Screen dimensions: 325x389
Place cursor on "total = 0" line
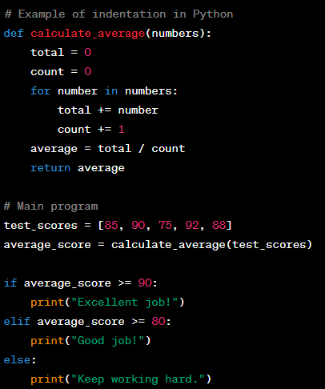[x=61, y=52]
